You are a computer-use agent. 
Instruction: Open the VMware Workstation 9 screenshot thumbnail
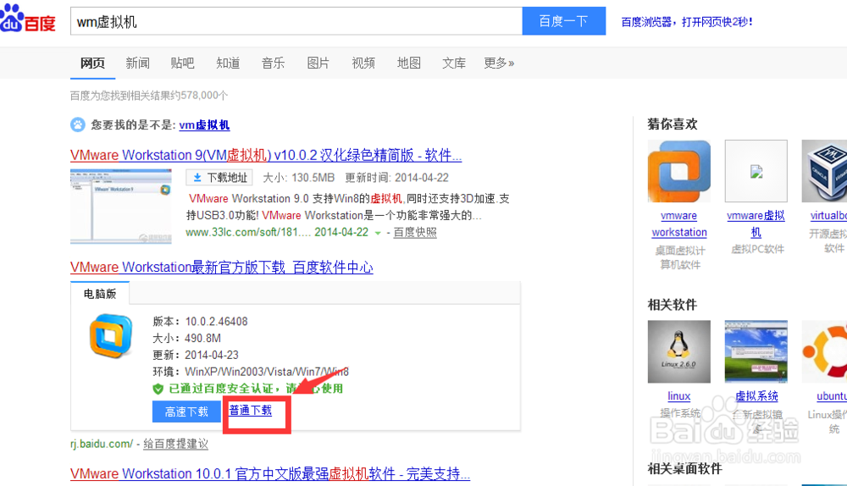pyautogui.click(x=121, y=207)
